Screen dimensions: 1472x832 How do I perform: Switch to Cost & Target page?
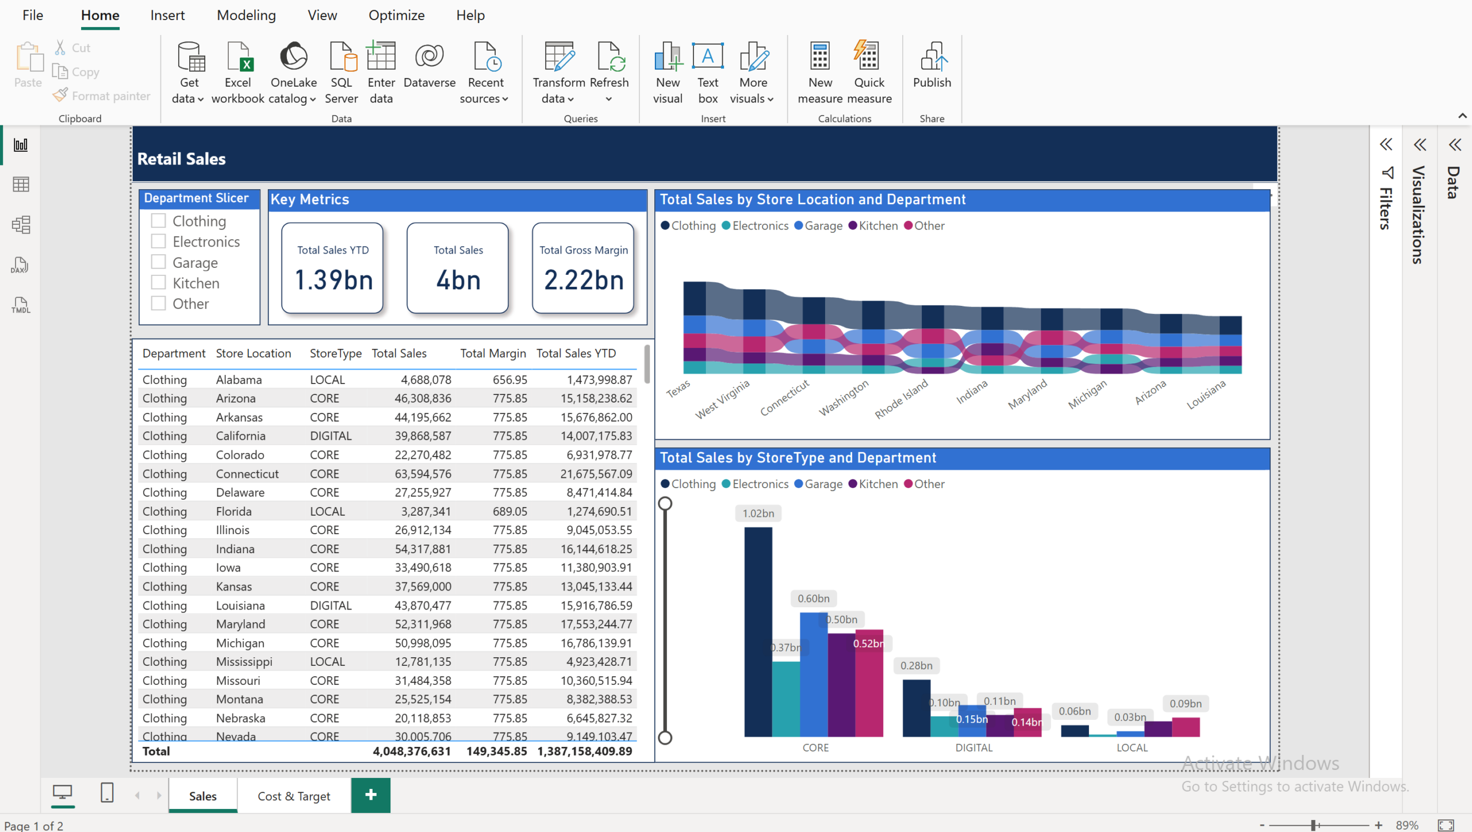coord(294,796)
